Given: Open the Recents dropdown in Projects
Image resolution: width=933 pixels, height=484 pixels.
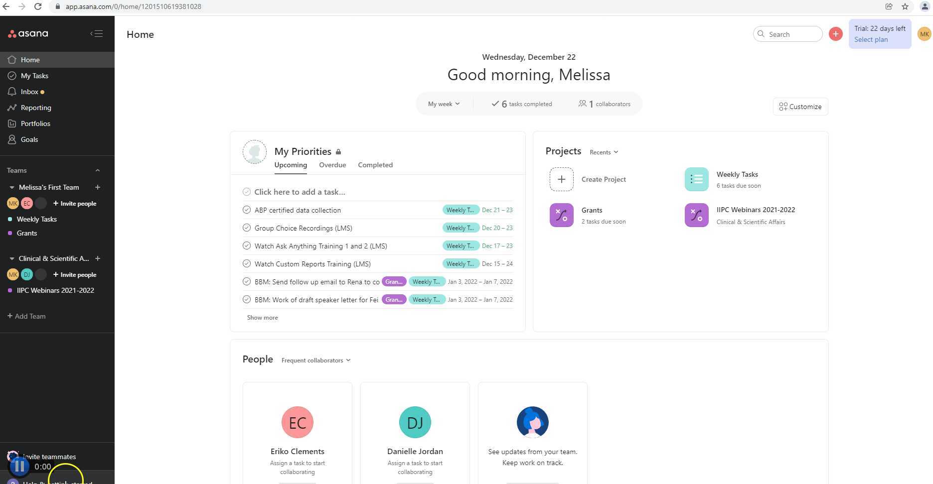Looking at the screenshot, I should pyautogui.click(x=604, y=152).
